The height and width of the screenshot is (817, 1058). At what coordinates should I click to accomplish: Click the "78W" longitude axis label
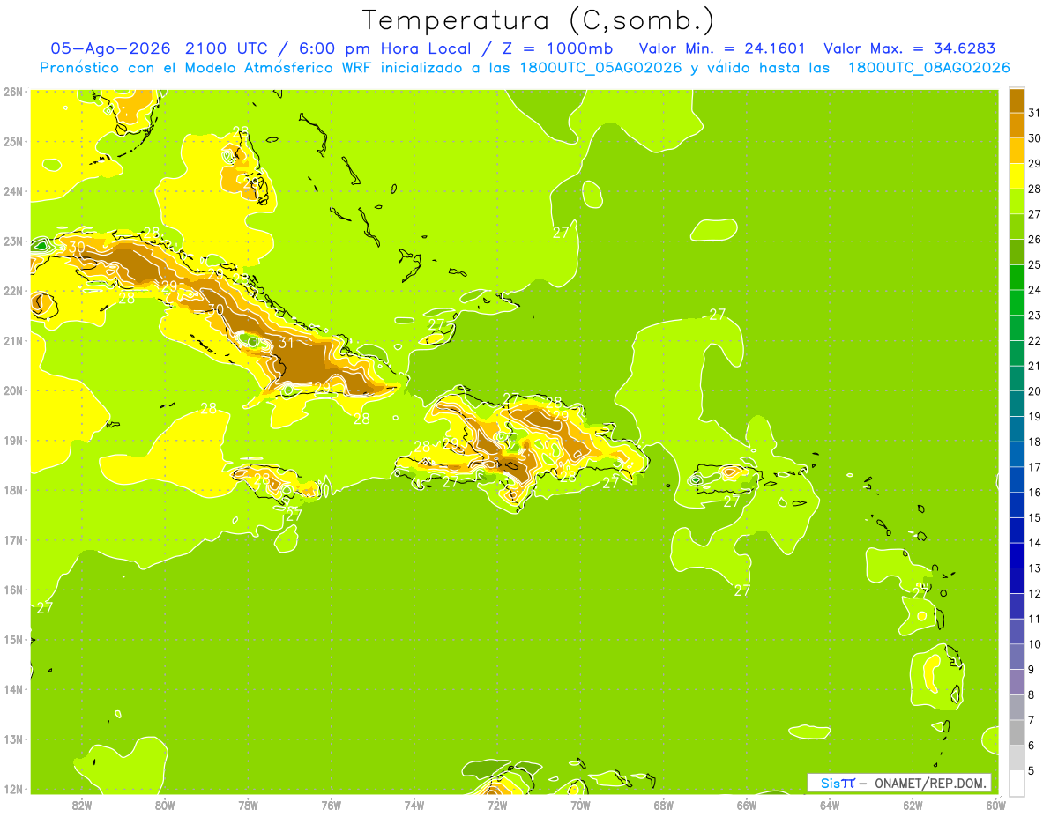pos(248,805)
